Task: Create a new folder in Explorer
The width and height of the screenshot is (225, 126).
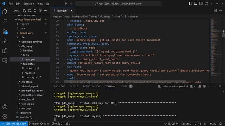Action: (x=30, y=10)
